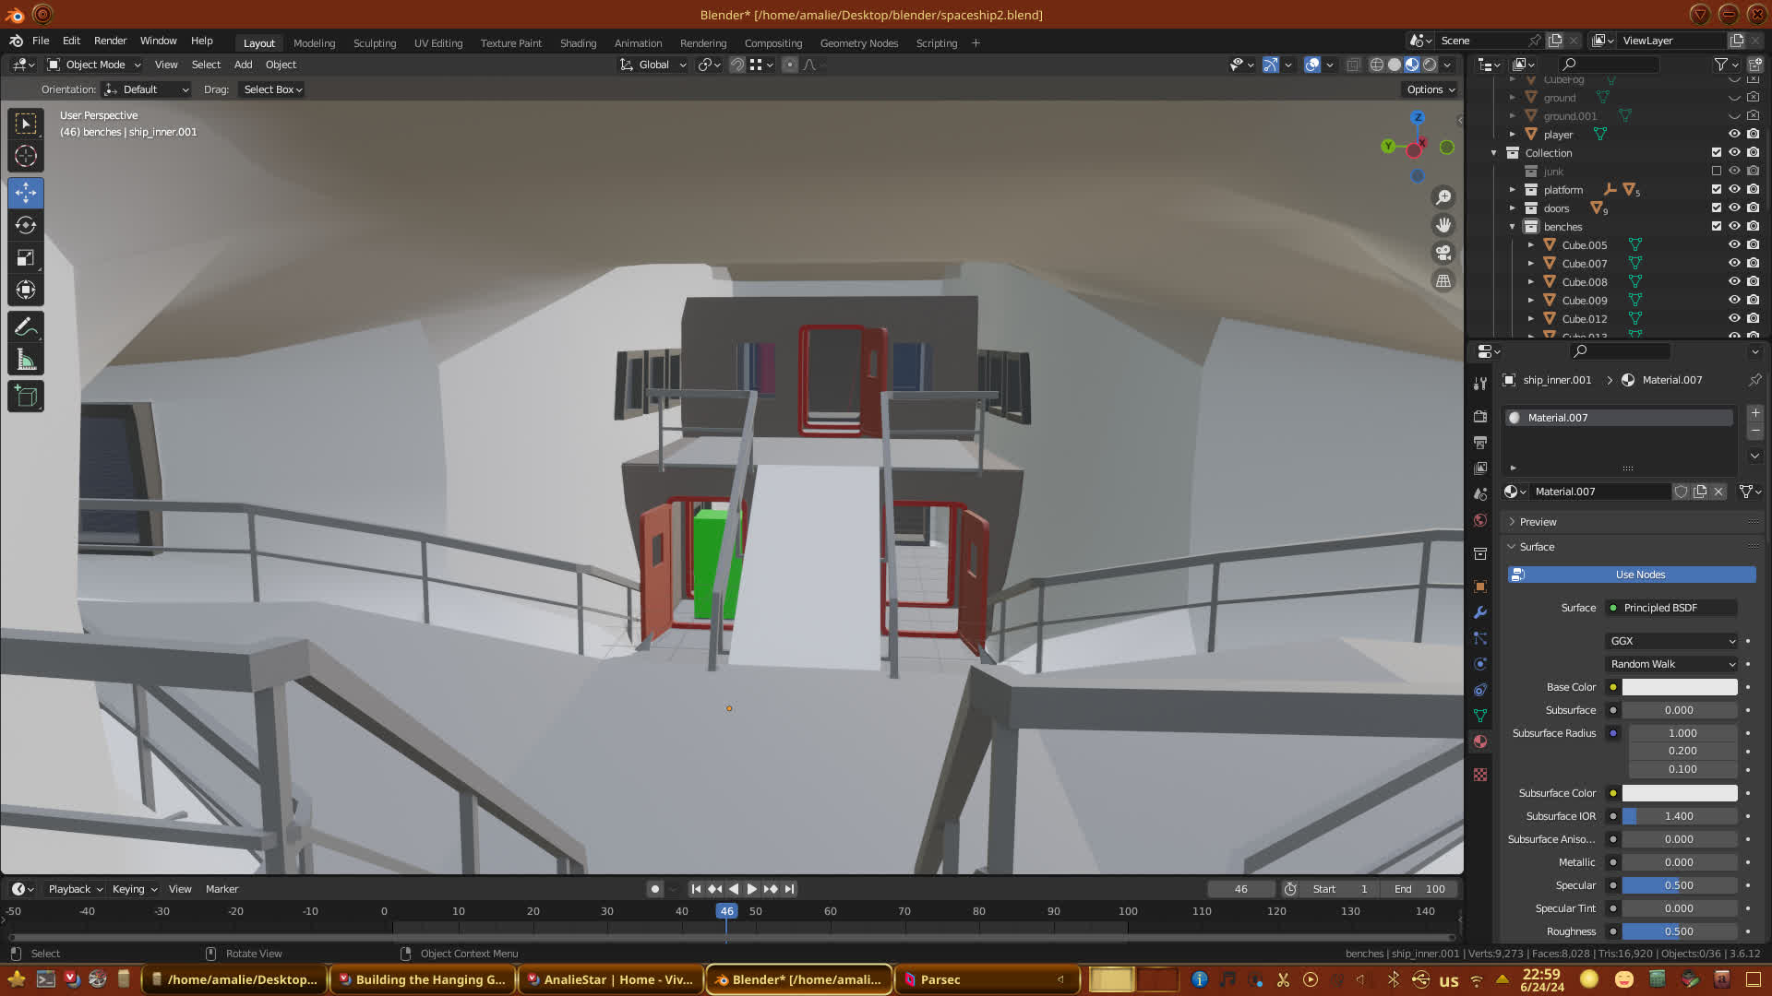Collapse the benches collection in outliner
This screenshot has width=1772, height=996.
point(1513,226)
